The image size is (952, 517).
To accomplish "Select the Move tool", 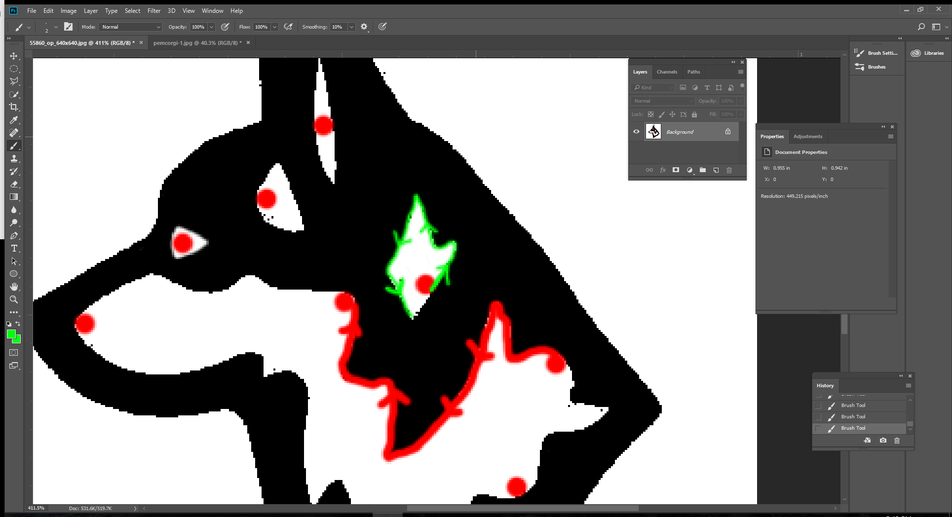I will click(x=14, y=56).
